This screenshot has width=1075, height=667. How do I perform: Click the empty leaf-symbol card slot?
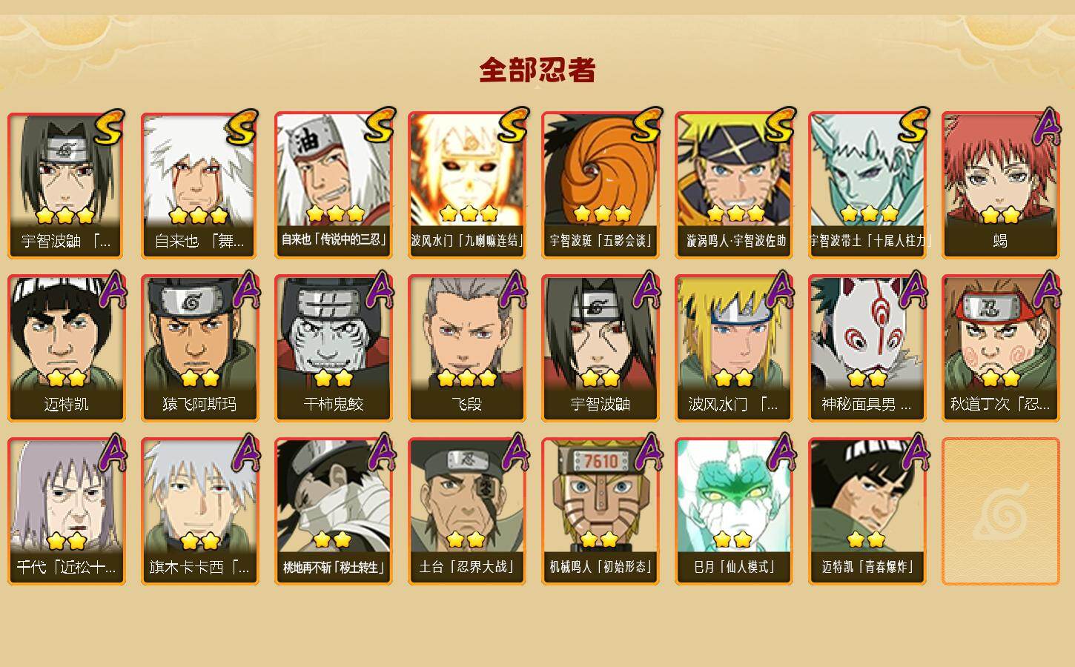(x=1000, y=511)
